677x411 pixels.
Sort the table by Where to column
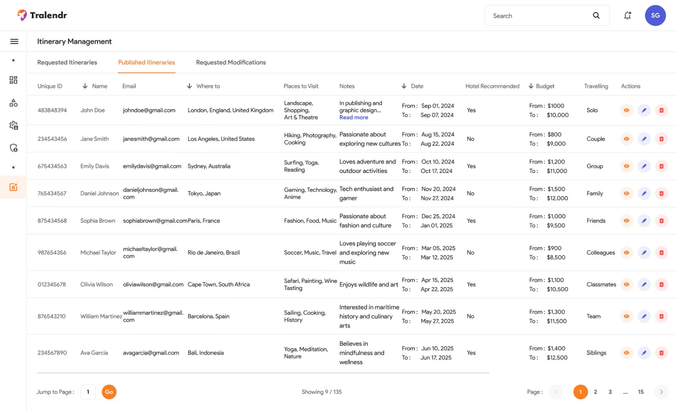tap(189, 86)
